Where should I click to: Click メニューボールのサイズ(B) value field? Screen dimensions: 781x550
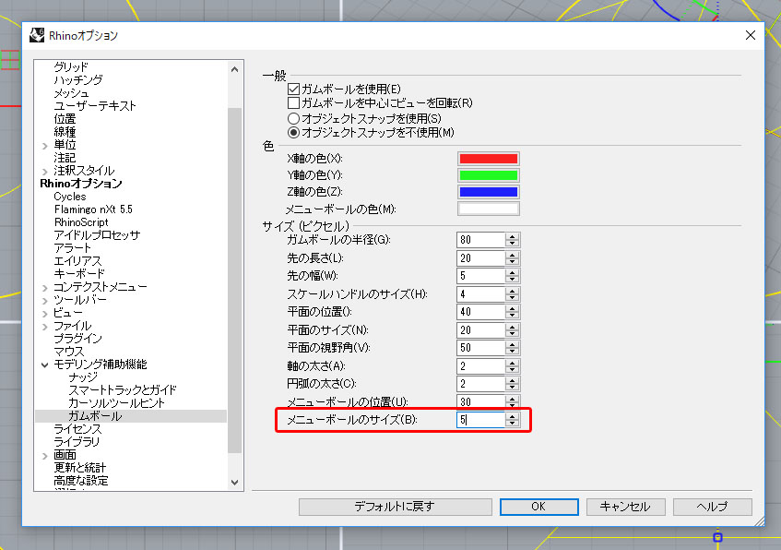[480, 420]
